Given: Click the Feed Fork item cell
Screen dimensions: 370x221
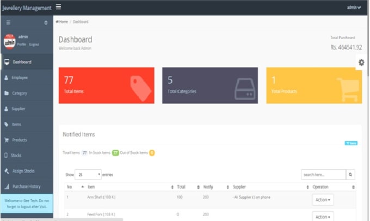Looking at the screenshot, I should (x=101, y=214).
